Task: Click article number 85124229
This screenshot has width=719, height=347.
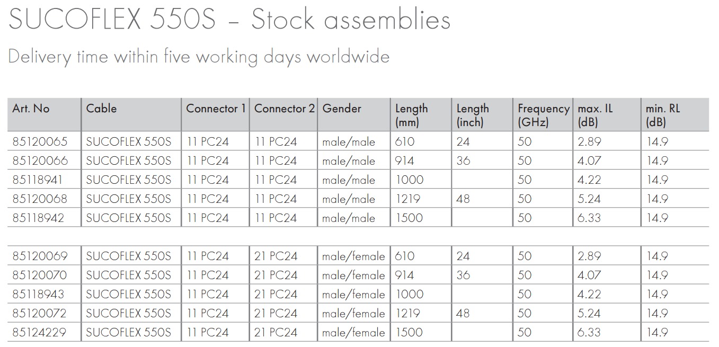Action: coord(40,333)
